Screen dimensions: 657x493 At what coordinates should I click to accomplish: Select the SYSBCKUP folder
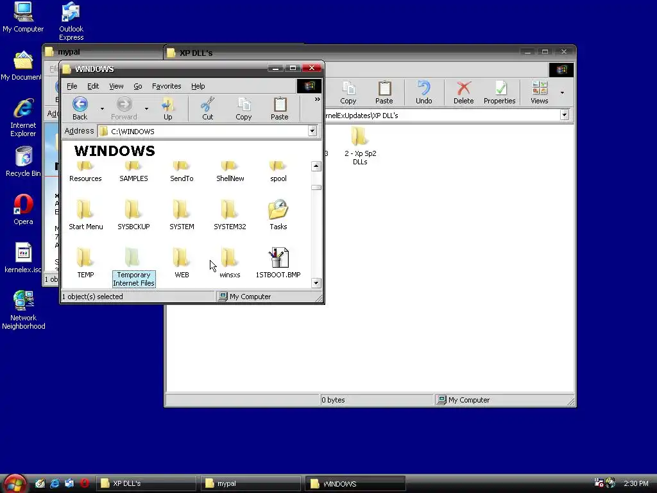pos(133,215)
